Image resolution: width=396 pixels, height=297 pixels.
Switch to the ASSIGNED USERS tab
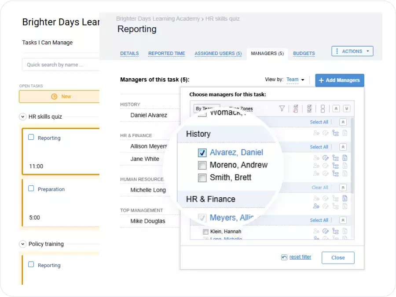point(218,53)
